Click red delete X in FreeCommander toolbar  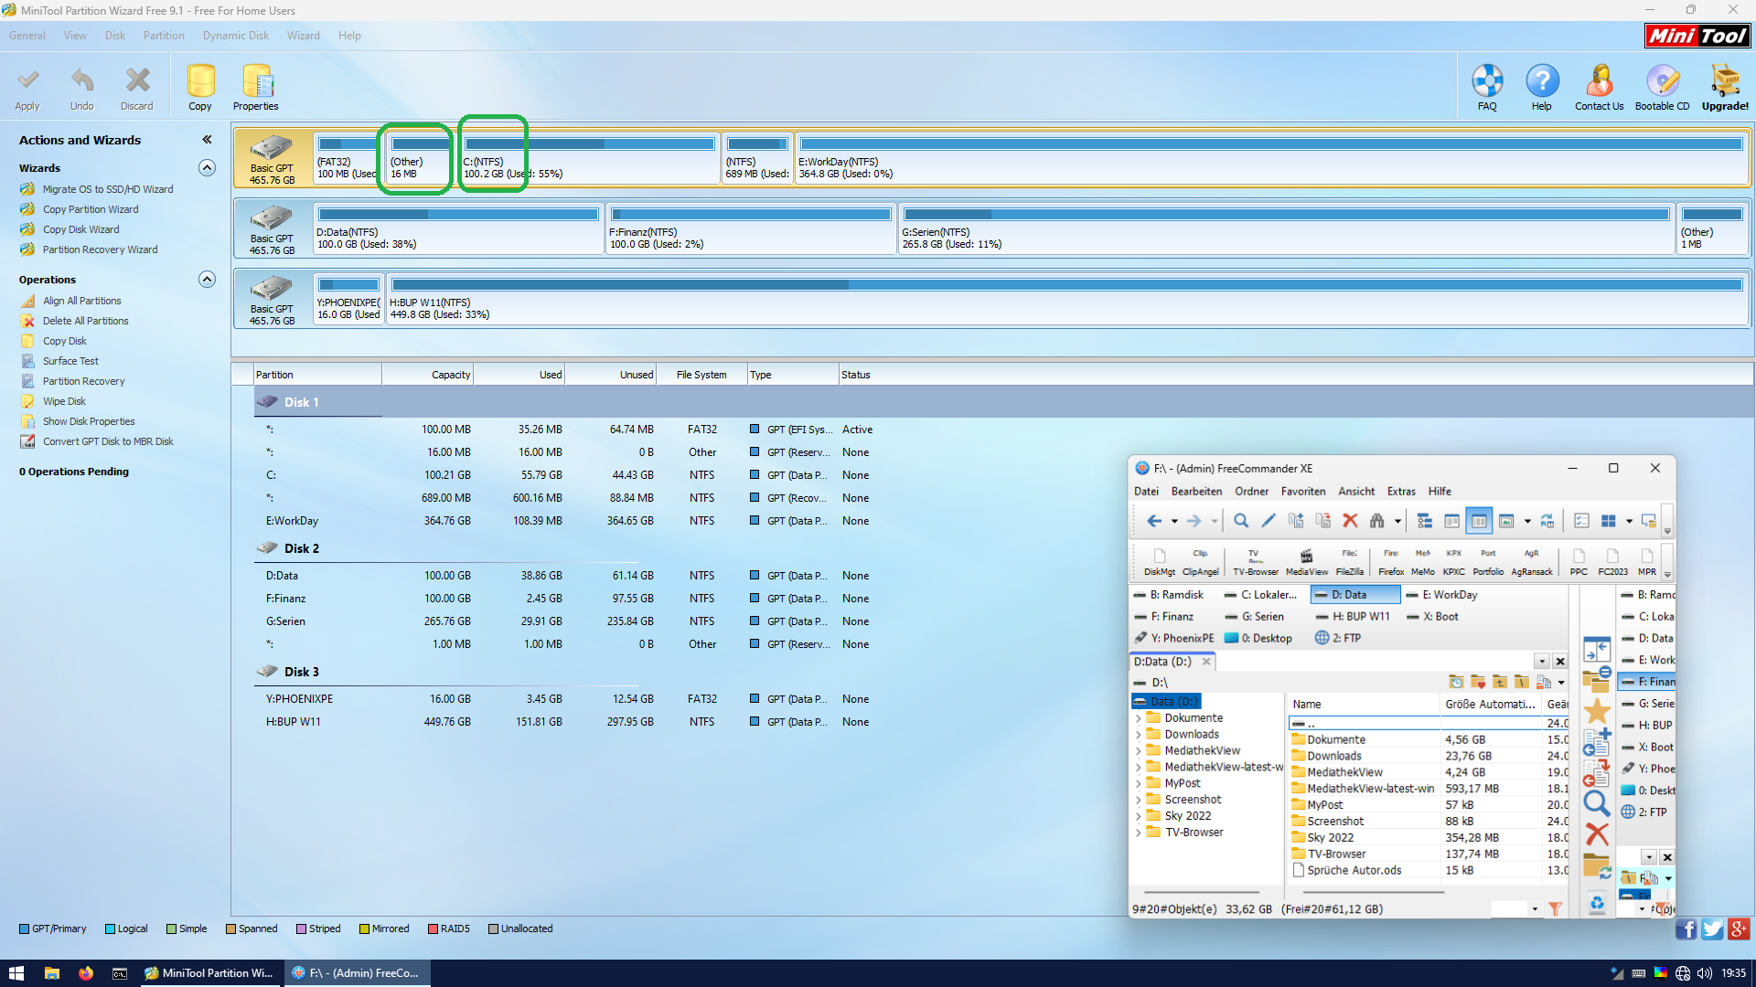pos(1350,521)
